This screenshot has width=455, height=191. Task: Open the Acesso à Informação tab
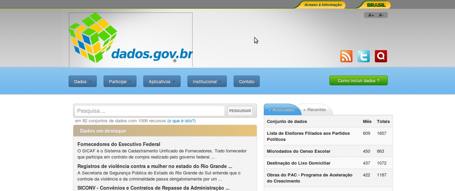tap(323, 5)
